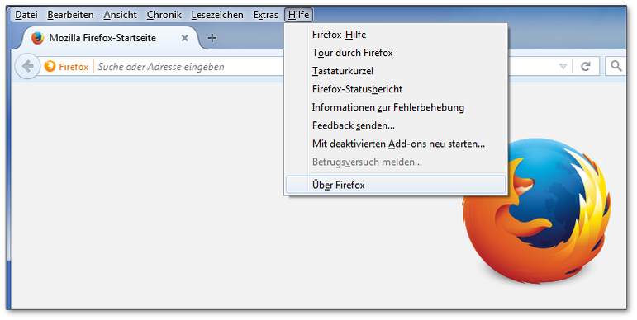Expand the address bar history dropdown arrow
Screen dimensions: 637x320
click(563, 66)
